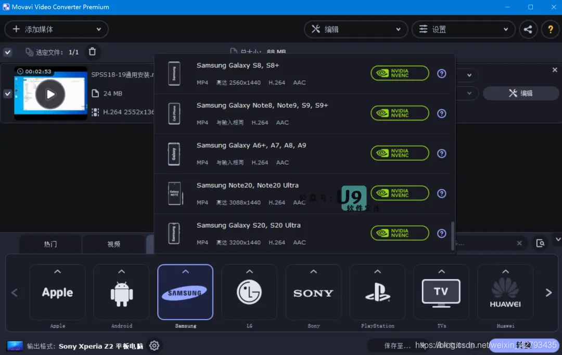Toggle NVIDIA NVENC for Galaxy S8 preset
Viewport: 562px width, 355px height.
[x=400, y=73]
